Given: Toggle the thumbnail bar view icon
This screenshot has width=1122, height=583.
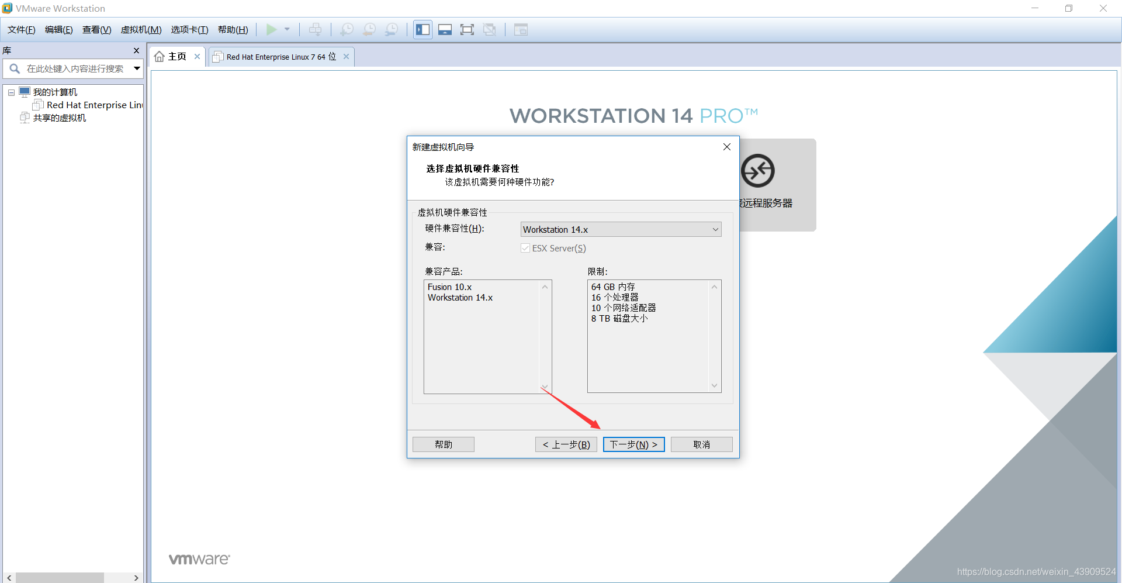Looking at the screenshot, I should (x=445, y=29).
